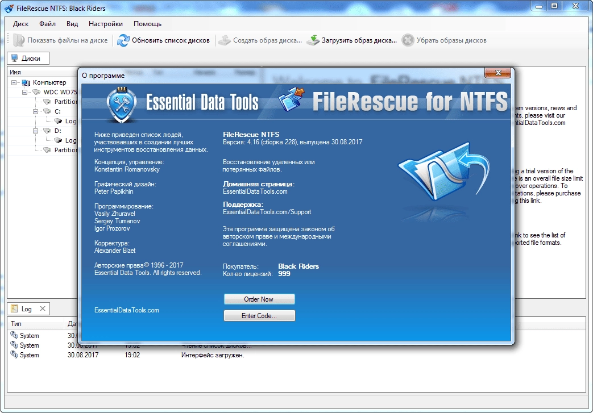Select Компьютер in the disk tree

(x=49, y=82)
